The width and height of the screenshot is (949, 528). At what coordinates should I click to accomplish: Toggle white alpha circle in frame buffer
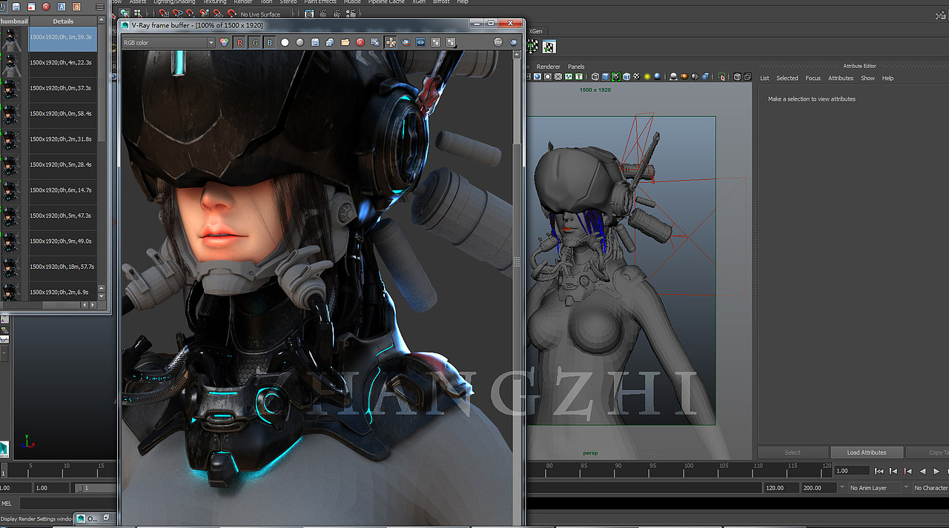[285, 42]
